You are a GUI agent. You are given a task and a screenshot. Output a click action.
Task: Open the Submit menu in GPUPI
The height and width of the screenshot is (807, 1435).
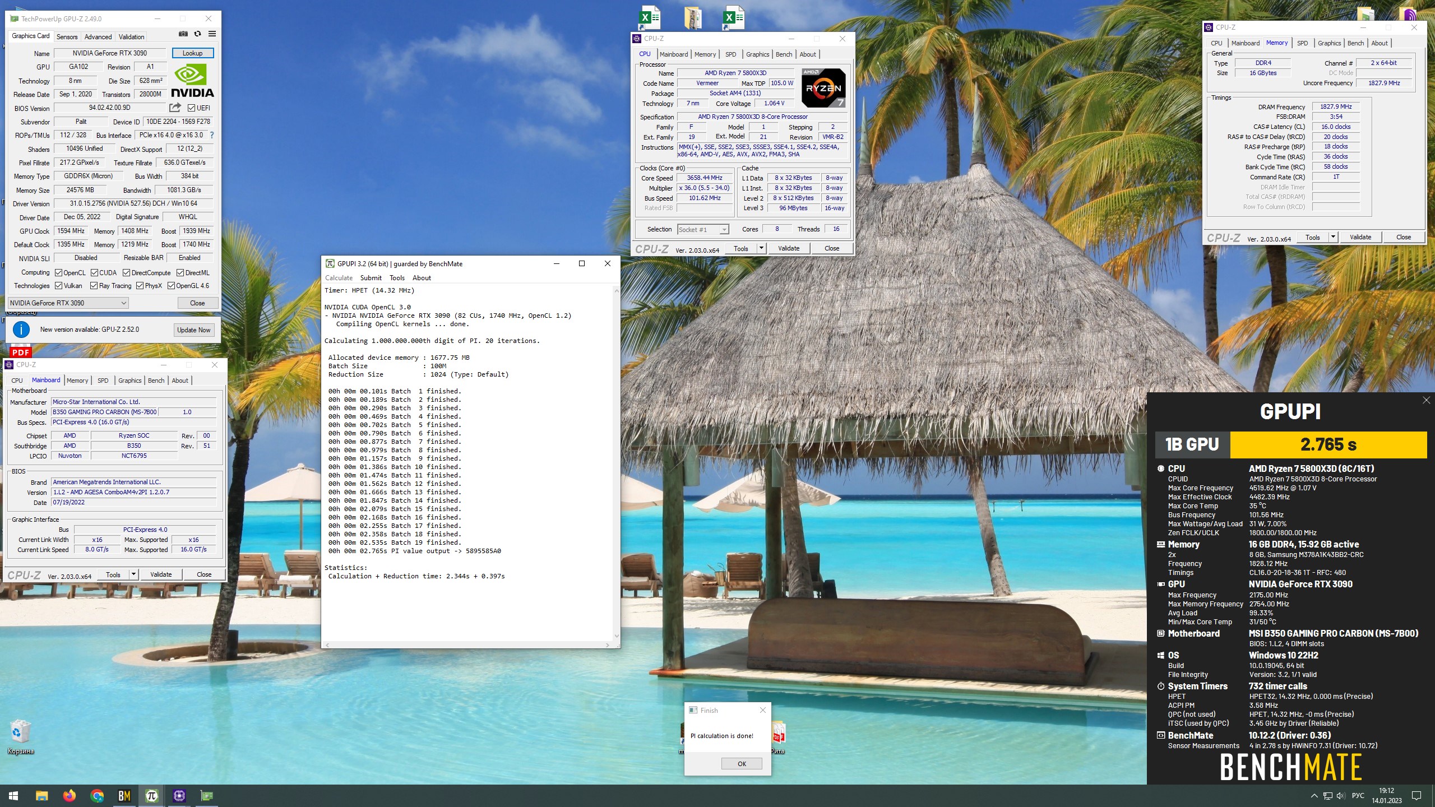371,278
